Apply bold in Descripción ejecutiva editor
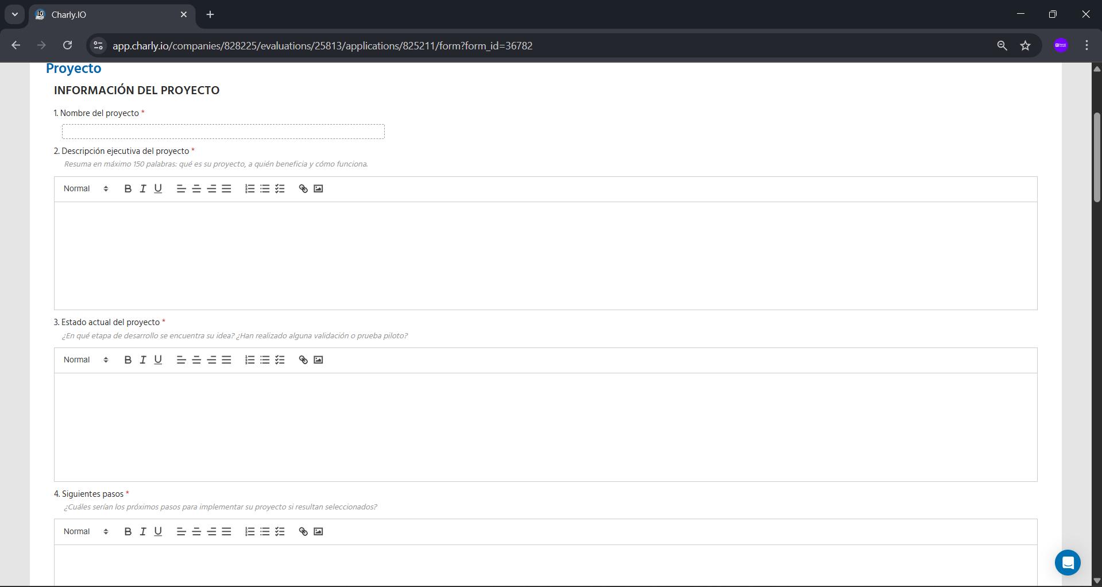The image size is (1102, 587). pyautogui.click(x=127, y=188)
